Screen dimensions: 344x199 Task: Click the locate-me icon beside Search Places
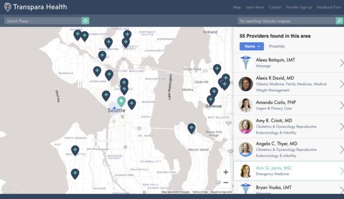tap(85, 21)
